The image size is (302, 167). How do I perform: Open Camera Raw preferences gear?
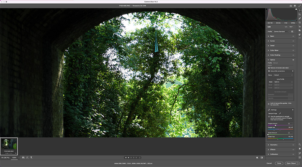click(295, 6)
